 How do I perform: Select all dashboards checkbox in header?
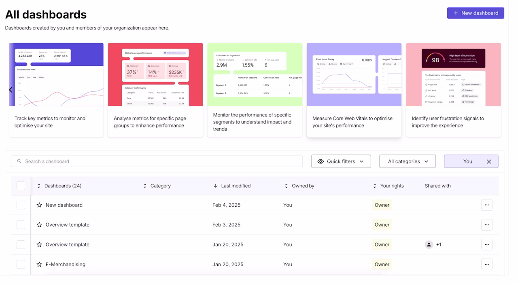21,186
